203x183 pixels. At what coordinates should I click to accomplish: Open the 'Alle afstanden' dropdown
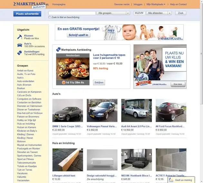pyautogui.click(x=159, y=13)
